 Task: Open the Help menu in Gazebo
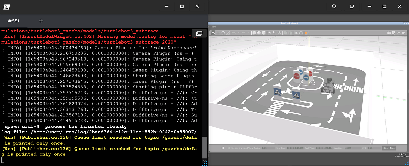click(214, 27)
